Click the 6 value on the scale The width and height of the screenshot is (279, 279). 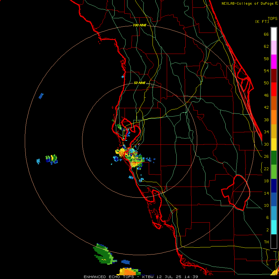click(x=267, y=218)
